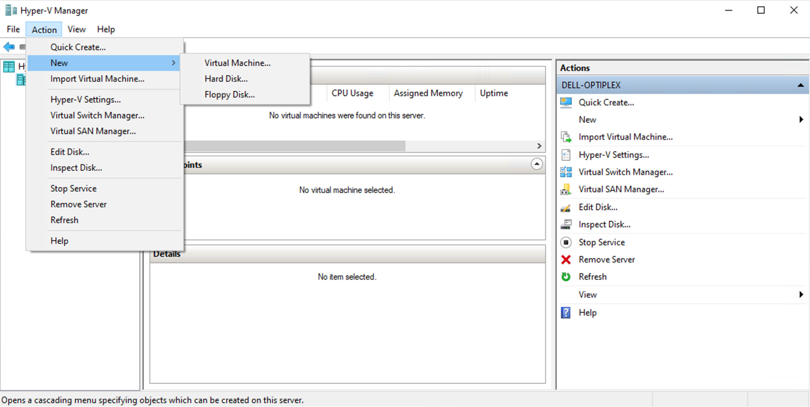The width and height of the screenshot is (810, 407).
Task: Collapse the Checkpoints panel with round arrow
Action: (537, 164)
